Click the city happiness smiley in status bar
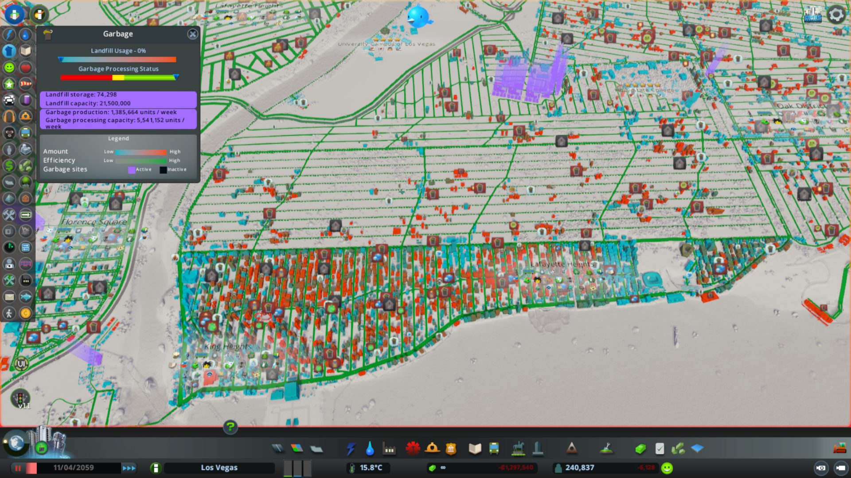This screenshot has width=851, height=478. point(667,468)
